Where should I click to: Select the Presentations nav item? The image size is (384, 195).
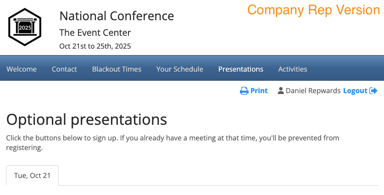(x=240, y=69)
